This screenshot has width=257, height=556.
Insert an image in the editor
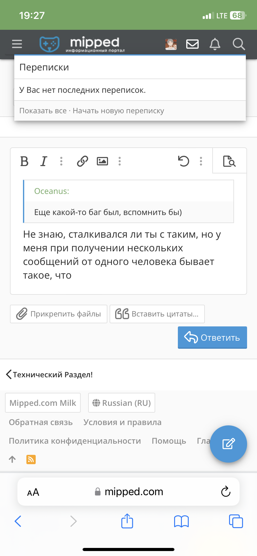coord(102,161)
